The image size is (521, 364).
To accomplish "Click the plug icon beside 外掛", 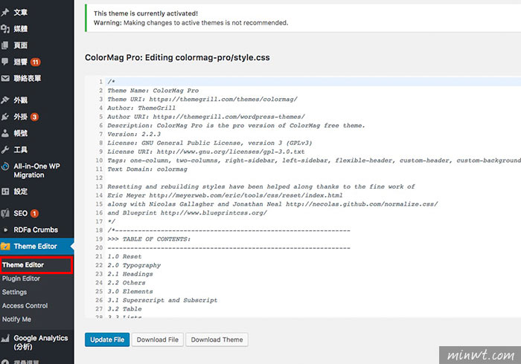I will tap(5, 117).
